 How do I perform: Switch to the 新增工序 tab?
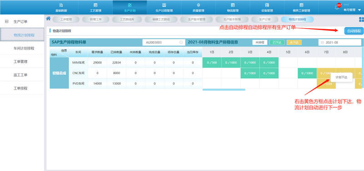96,20
